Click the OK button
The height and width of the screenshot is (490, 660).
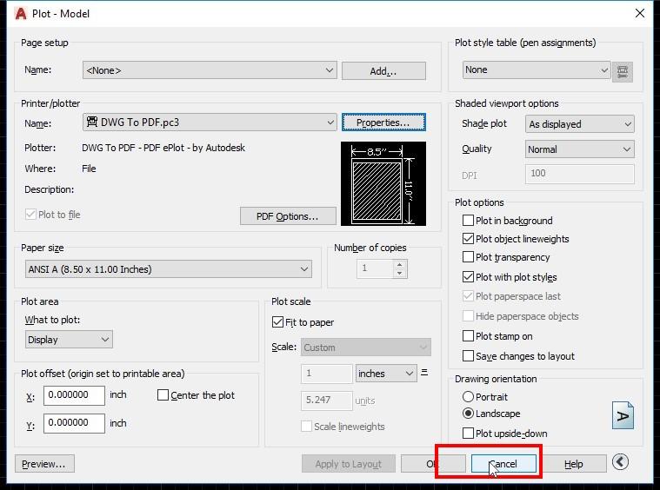(433, 464)
